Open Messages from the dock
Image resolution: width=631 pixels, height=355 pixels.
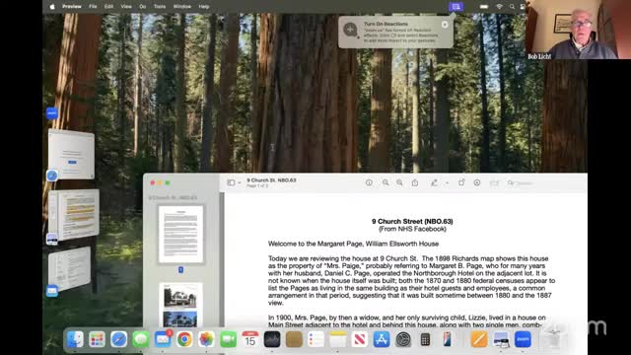tap(141, 339)
